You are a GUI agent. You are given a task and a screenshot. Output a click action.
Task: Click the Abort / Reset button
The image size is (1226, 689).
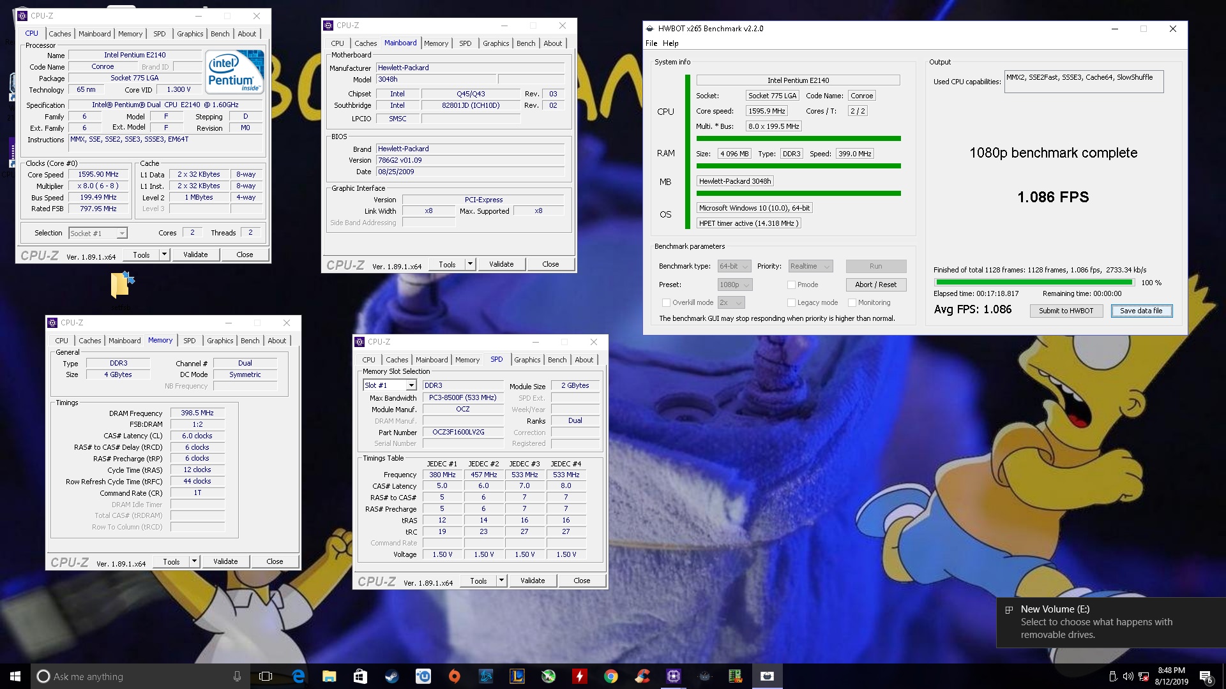click(x=875, y=285)
